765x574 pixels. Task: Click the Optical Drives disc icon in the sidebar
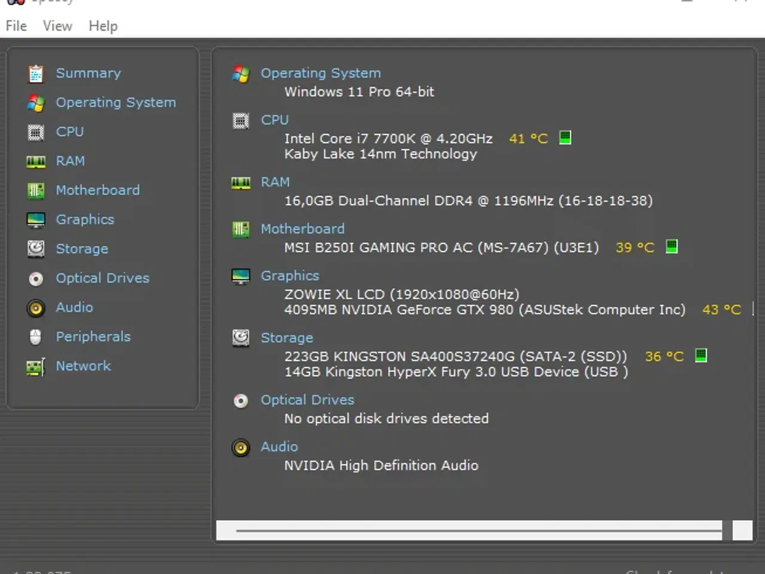click(x=36, y=278)
